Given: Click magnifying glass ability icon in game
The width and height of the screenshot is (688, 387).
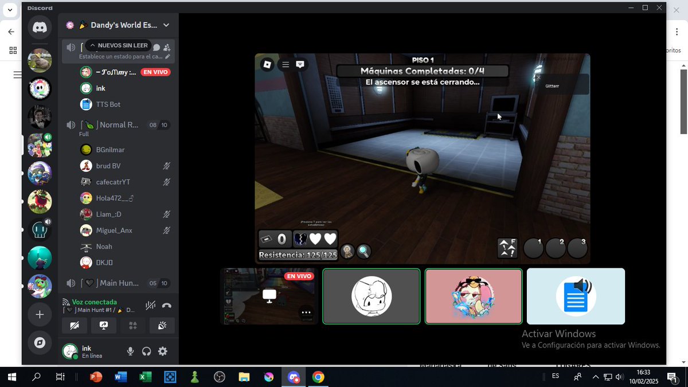Looking at the screenshot, I should [363, 251].
